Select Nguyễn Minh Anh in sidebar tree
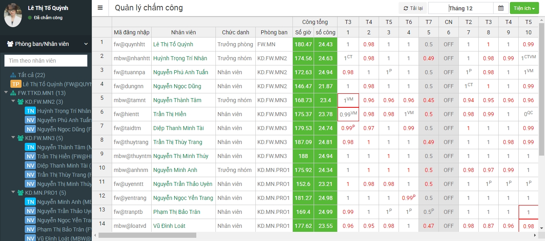Viewport: 545px width, 241px height. pyautogui.click(x=64, y=202)
